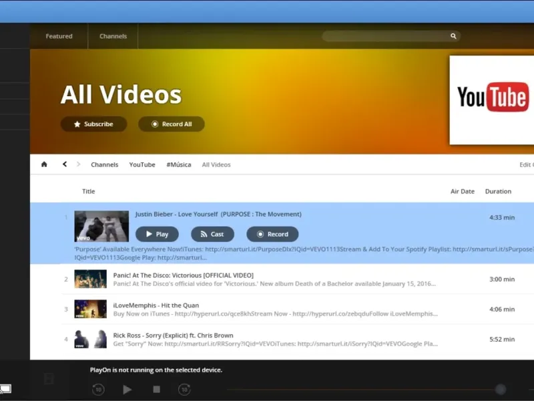Sort by the Duration column header

pos(498,191)
